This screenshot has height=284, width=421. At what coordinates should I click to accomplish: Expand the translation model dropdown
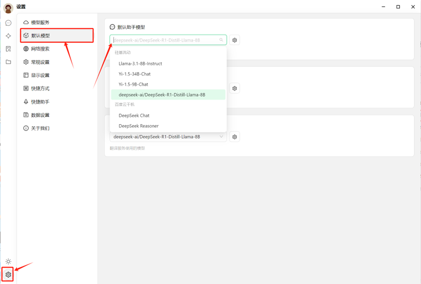tap(168, 137)
